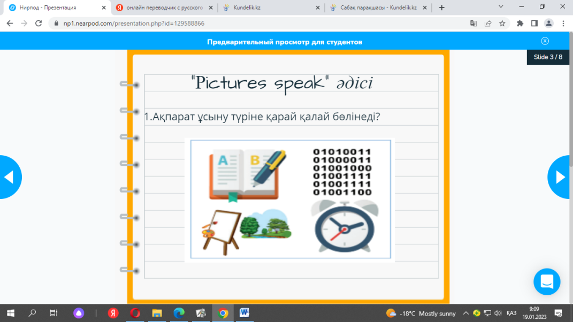Screen dimensions: 573x322
Task: Open the network tray icon
Action: (487, 313)
